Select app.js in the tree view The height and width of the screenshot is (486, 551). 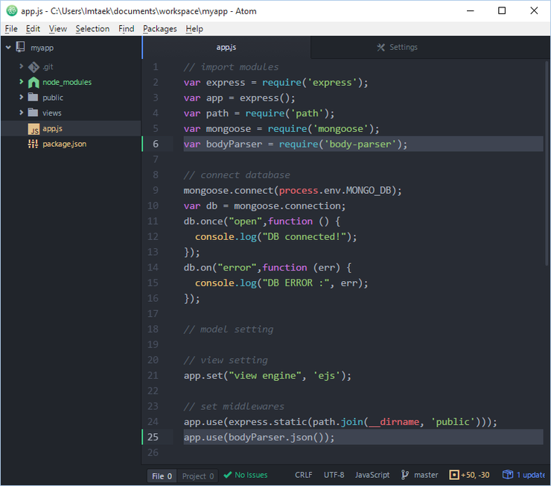point(52,128)
